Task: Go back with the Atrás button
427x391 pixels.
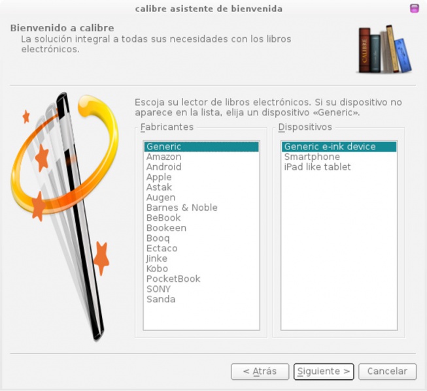Action: pos(260,371)
